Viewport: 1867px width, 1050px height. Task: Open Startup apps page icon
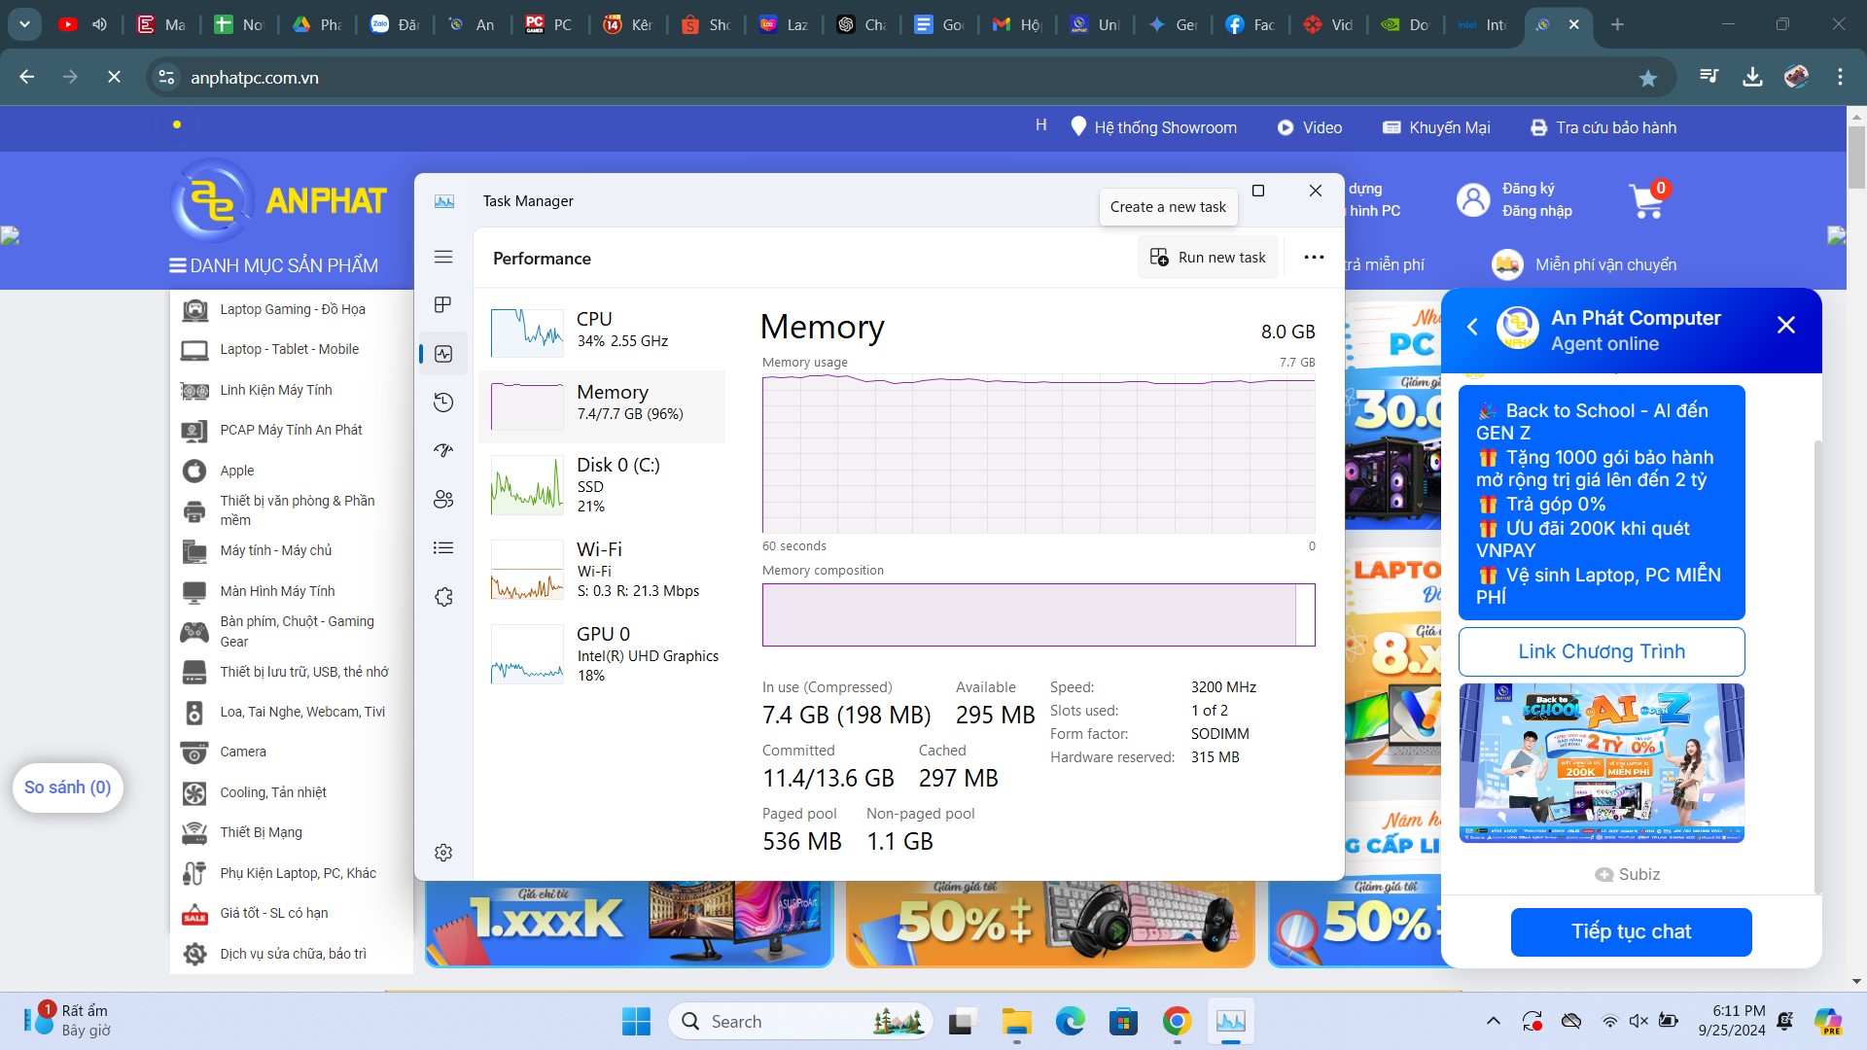[x=443, y=450]
